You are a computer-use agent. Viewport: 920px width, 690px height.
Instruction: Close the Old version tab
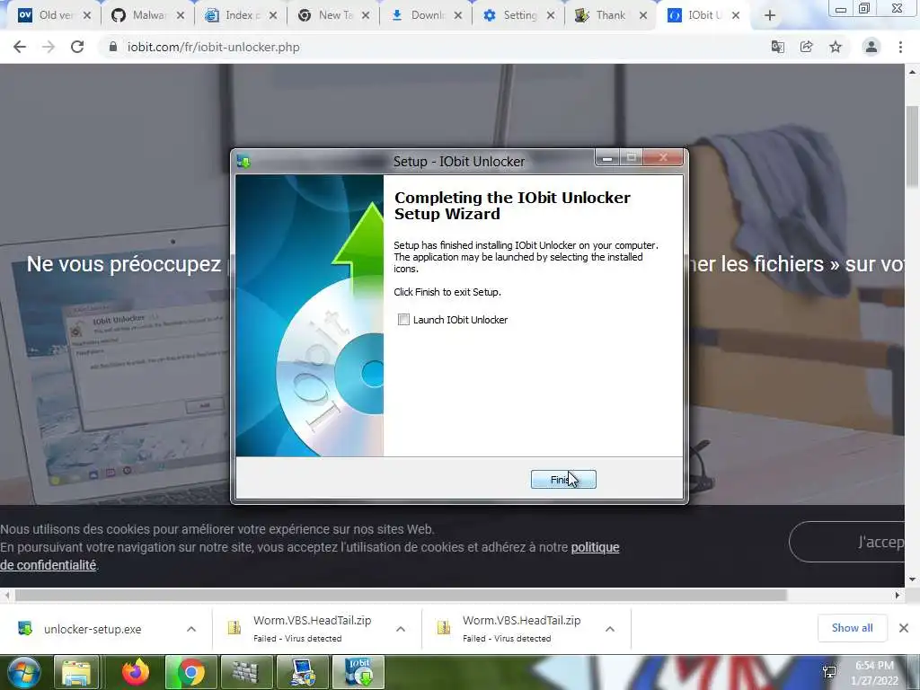(x=87, y=16)
